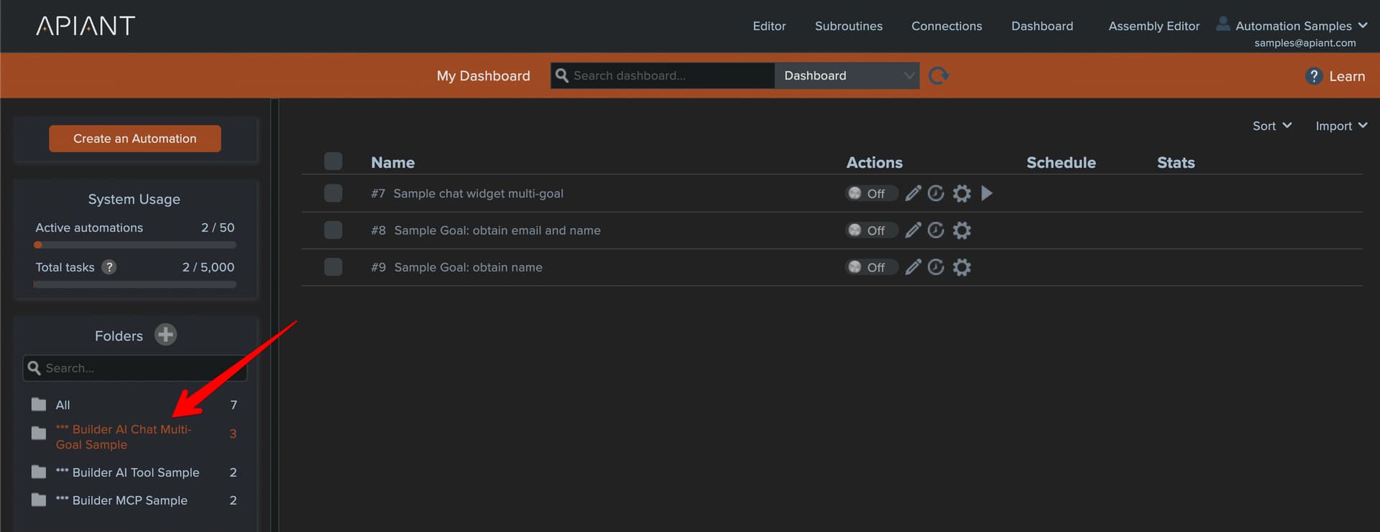Open the history clock icon for automation #8

pyautogui.click(x=936, y=230)
